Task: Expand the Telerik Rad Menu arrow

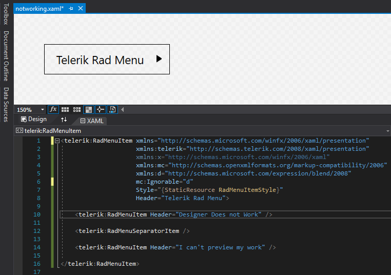Action: tap(159, 59)
